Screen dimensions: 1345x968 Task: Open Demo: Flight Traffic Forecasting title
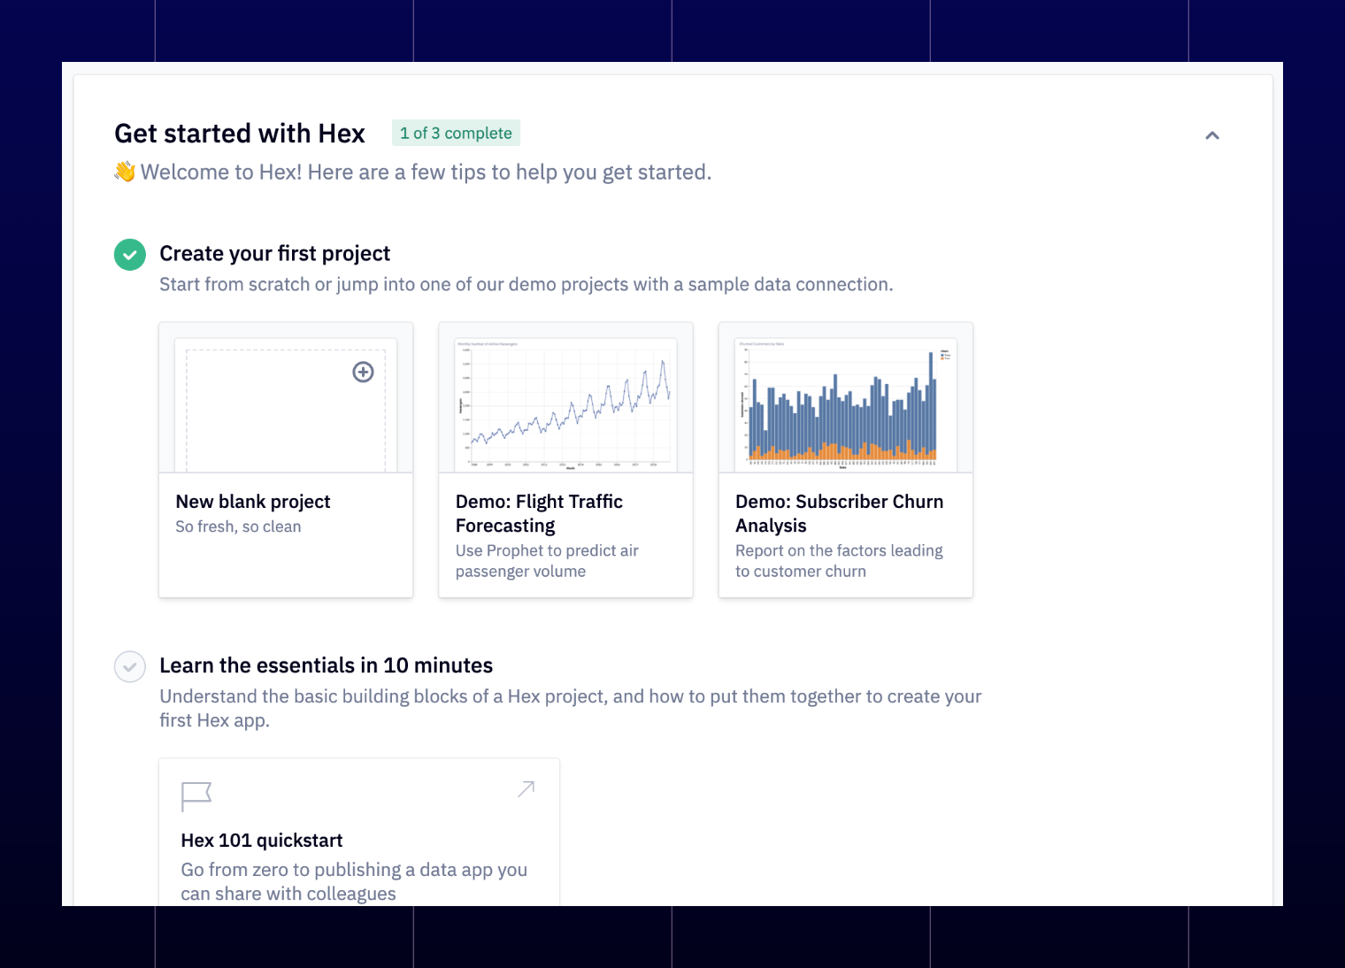click(539, 513)
